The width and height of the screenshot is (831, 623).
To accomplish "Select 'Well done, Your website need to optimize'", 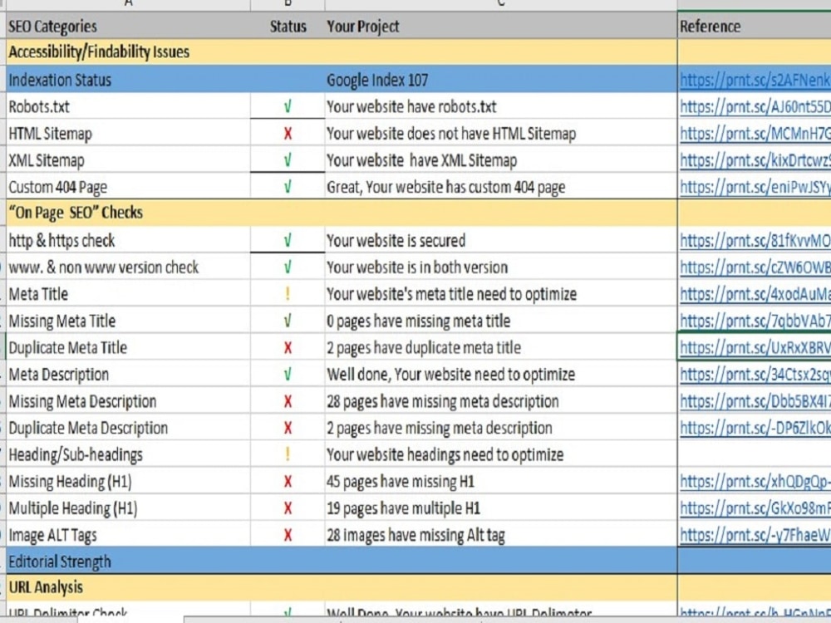I will pos(501,374).
